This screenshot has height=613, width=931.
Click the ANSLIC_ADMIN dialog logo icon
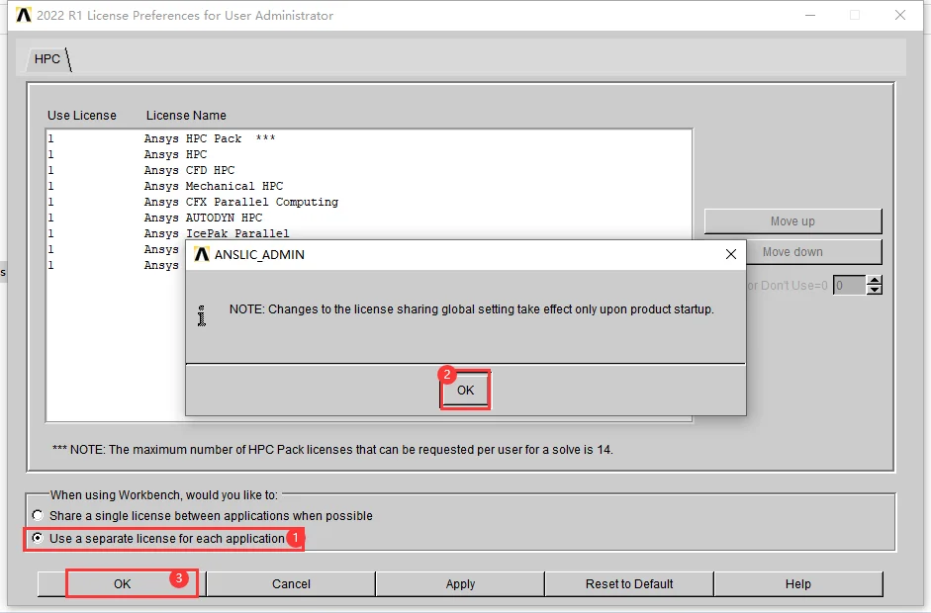(x=202, y=254)
